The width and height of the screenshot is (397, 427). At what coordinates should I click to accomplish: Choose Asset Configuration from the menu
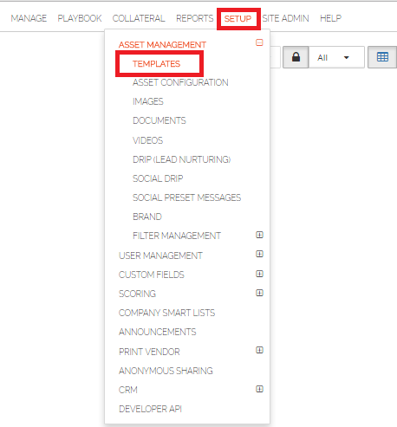180,82
